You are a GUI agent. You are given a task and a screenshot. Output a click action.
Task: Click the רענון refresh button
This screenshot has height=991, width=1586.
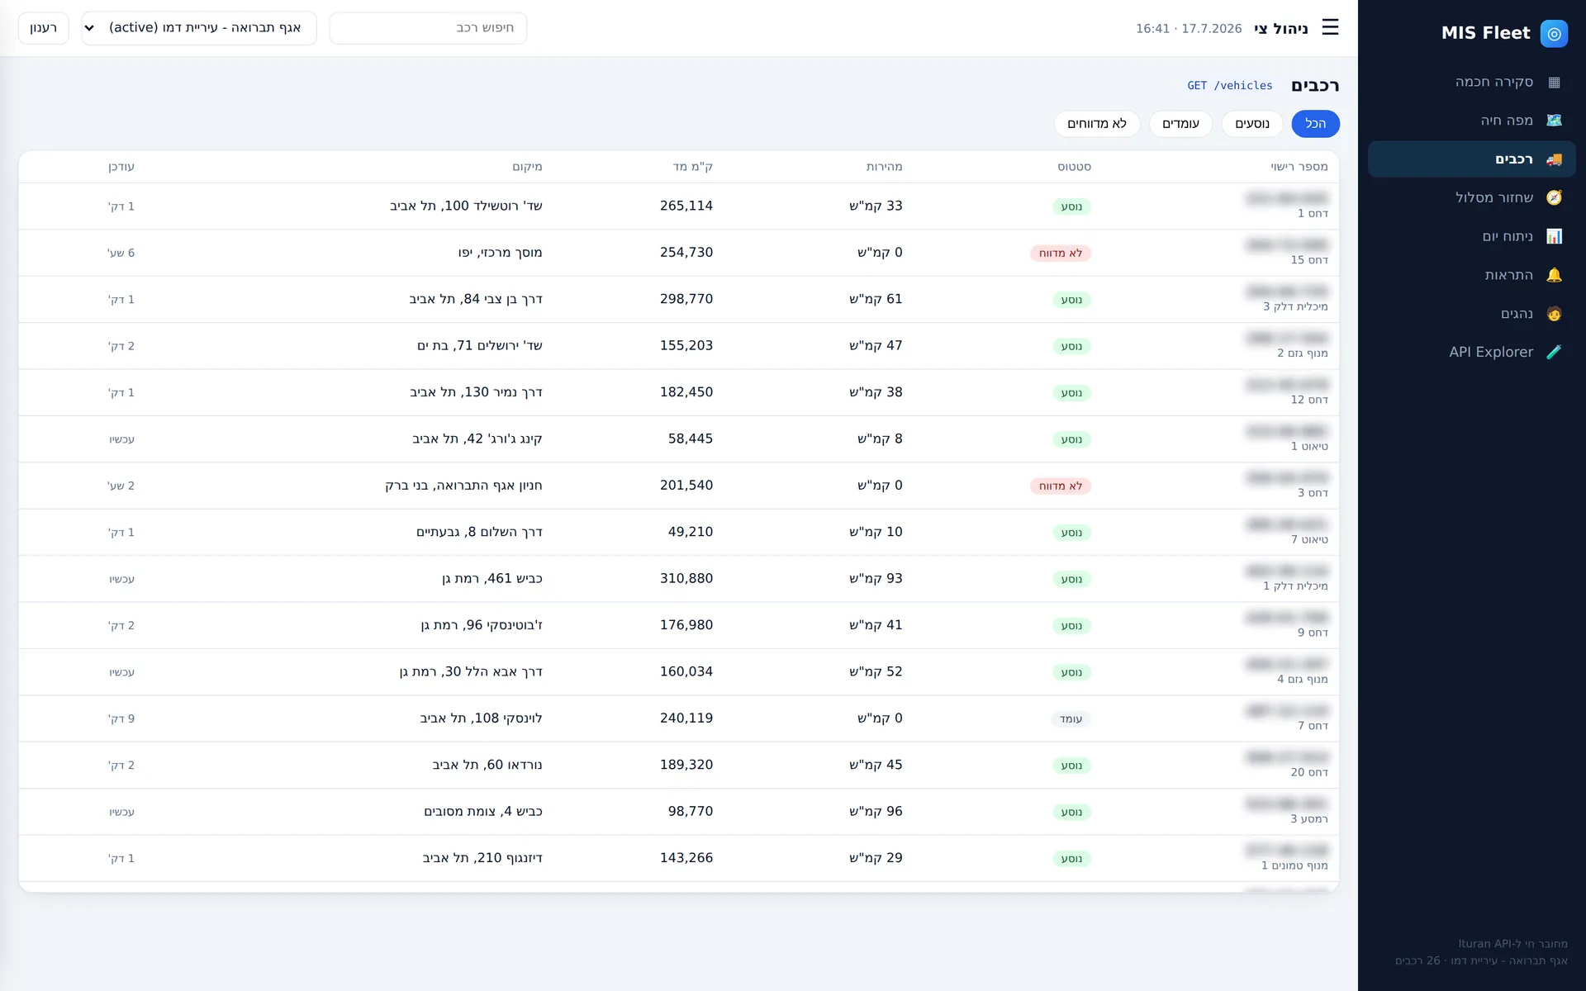(44, 28)
